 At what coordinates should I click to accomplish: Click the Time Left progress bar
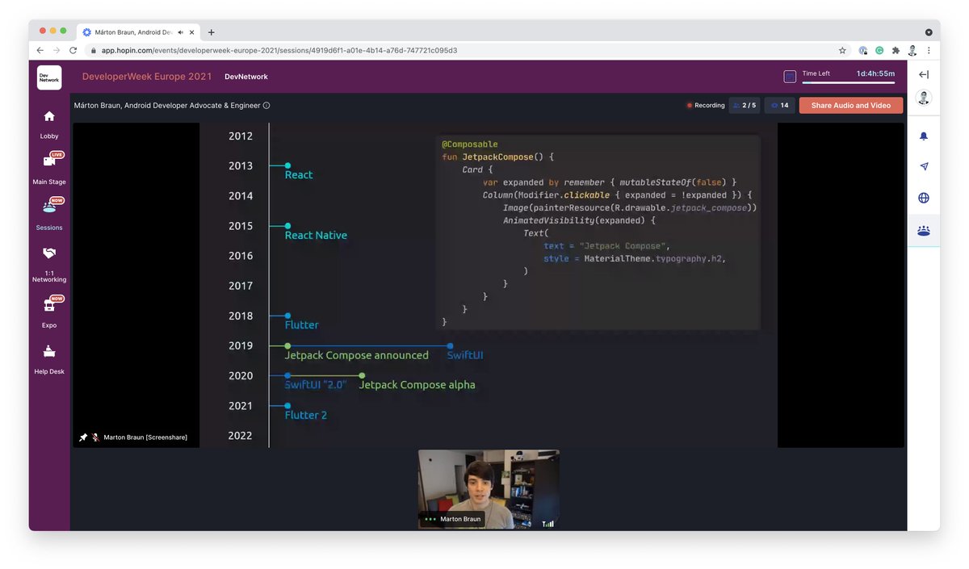coord(848,82)
